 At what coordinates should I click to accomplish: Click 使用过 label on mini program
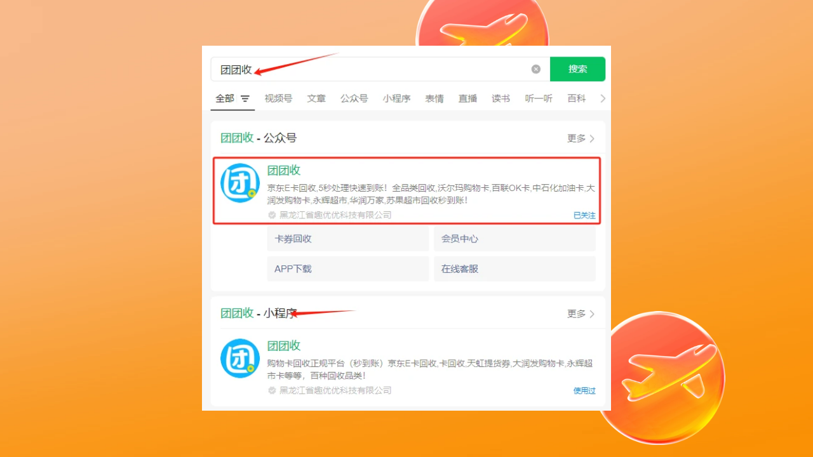(584, 390)
